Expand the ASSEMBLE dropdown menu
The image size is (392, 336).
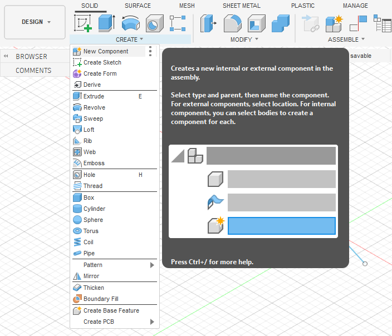[346, 39]
